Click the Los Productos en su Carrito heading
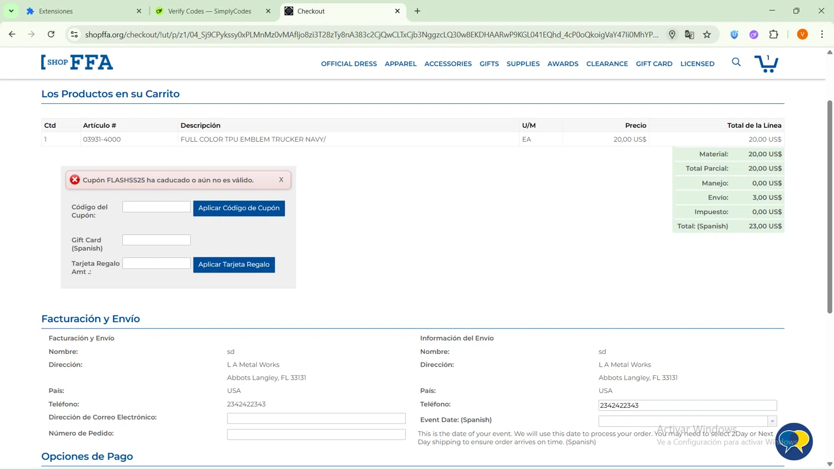Image resolution: width=834 pixels, height=469 pixels. point(110,94)
